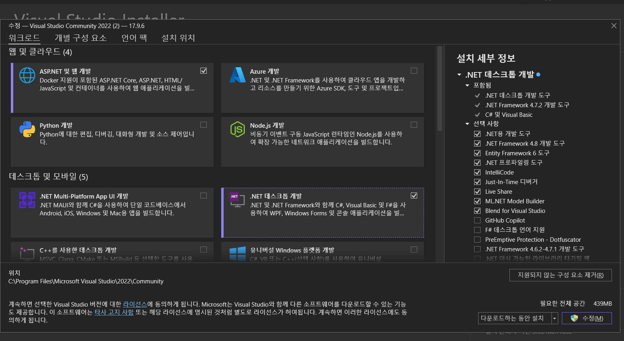Collapse the 선택 사항 section
The image size is (624, 341).
coord(467,124)
